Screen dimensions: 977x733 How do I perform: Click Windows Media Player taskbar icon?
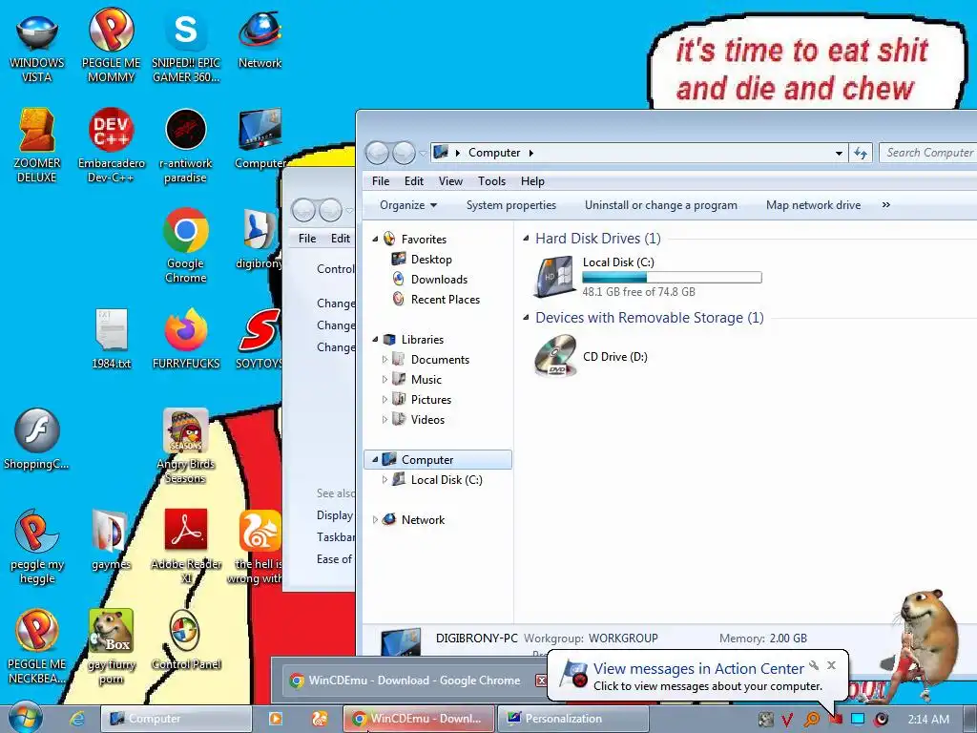pos(275,719)
